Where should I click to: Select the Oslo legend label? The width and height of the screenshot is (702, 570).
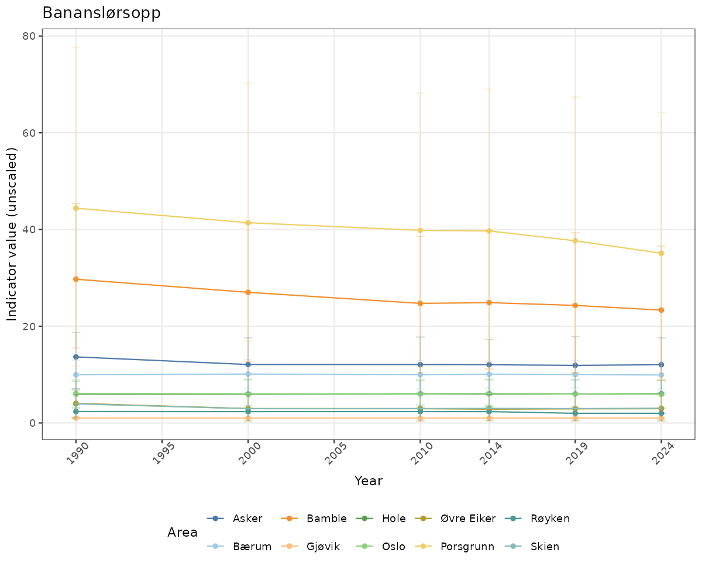[395, 547]
